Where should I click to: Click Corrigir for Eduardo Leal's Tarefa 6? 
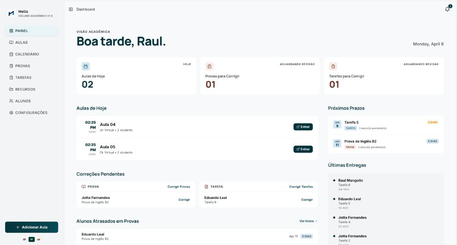tap(307, 199)
